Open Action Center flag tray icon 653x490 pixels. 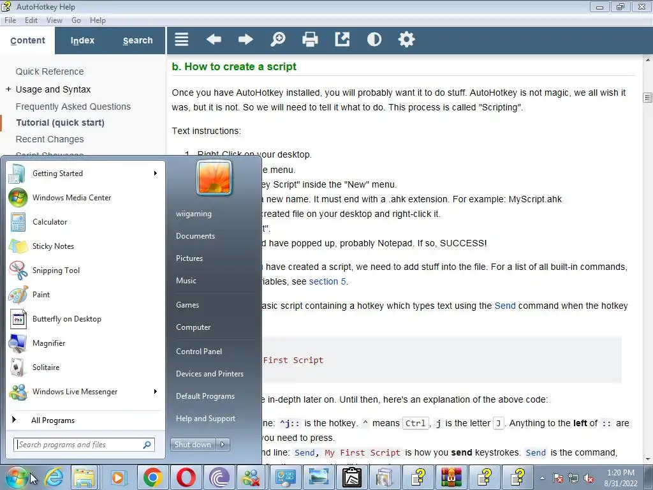[557, 478]
